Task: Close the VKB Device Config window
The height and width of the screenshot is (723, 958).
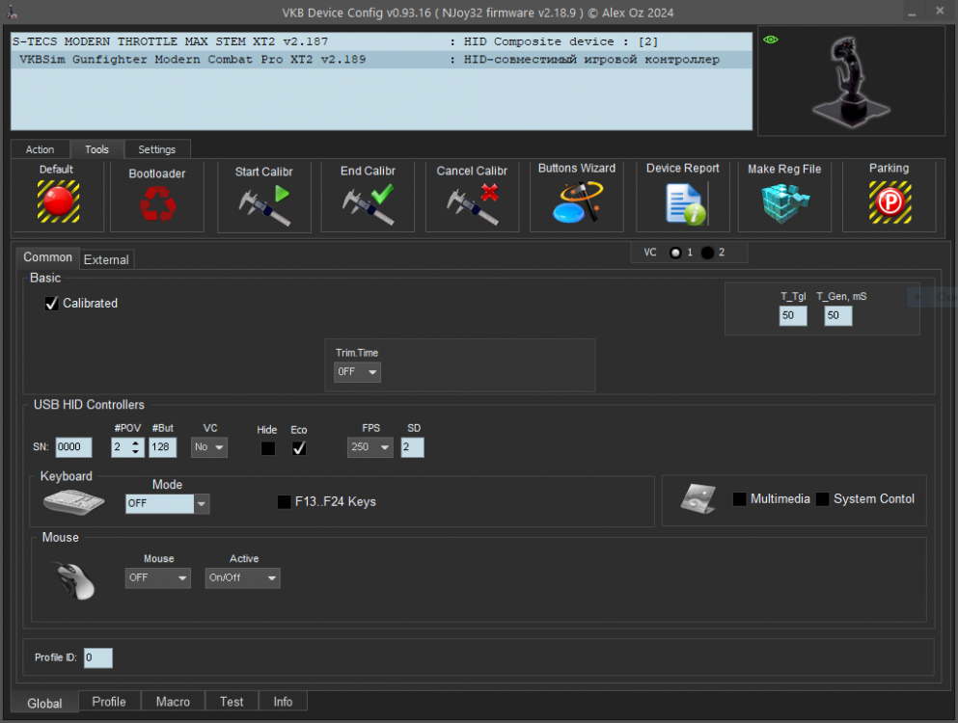Action: coord(940,11)
